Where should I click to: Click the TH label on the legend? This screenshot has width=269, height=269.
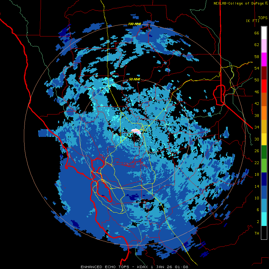pyautogui.click(x=257, y=233)
